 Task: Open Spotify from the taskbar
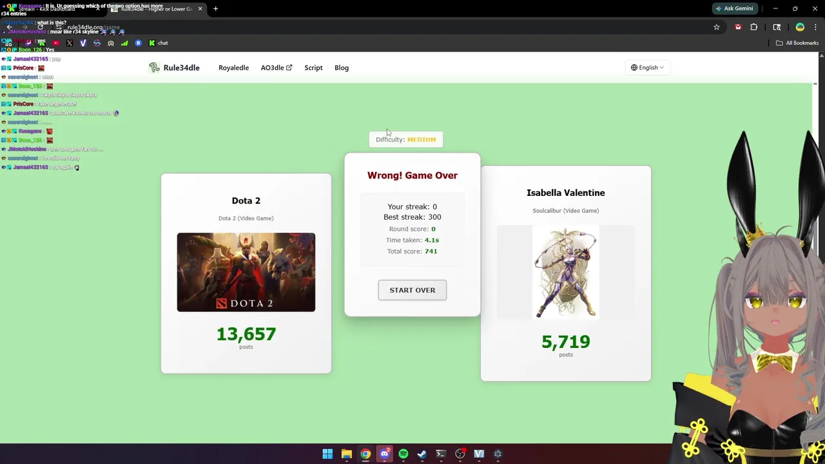[x=403, y=454]
